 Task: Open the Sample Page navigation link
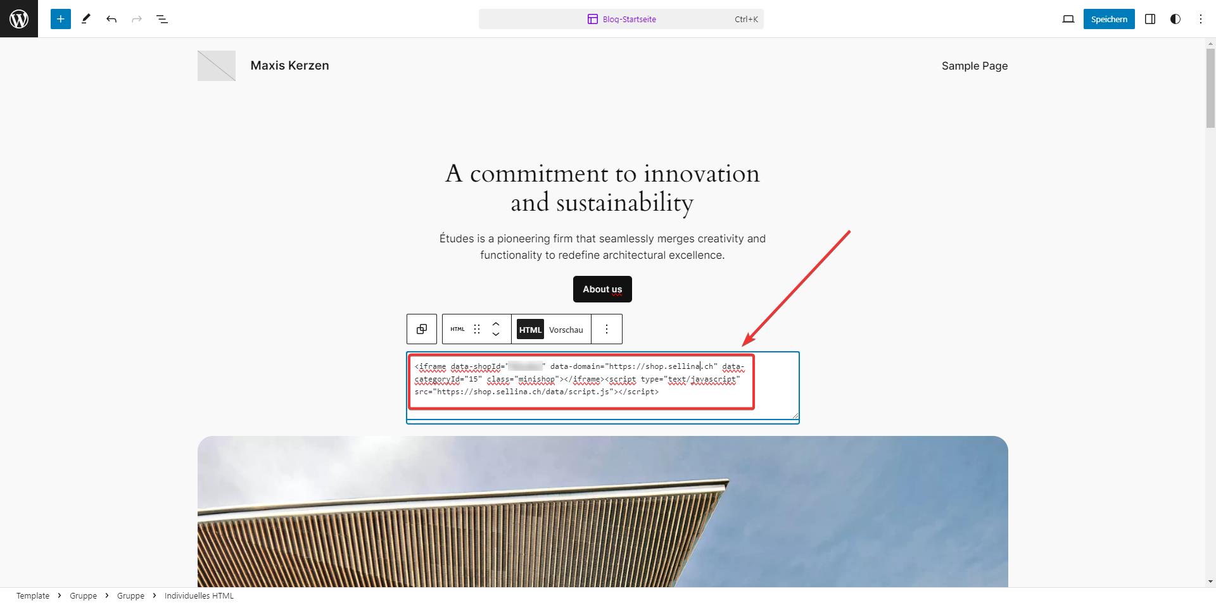975,66
